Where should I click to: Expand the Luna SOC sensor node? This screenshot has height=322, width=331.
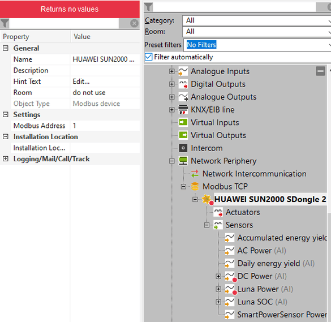coord(218,302)
